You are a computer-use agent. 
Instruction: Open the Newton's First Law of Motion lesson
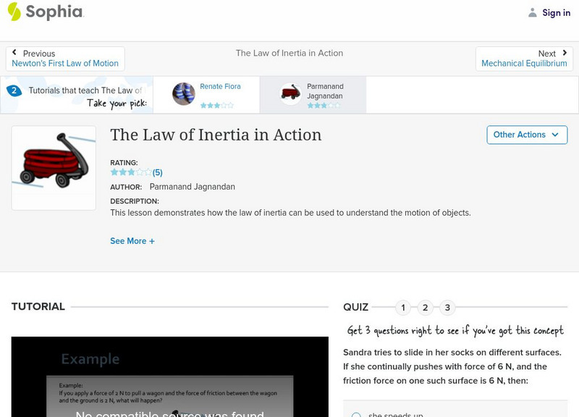point(64,63)
